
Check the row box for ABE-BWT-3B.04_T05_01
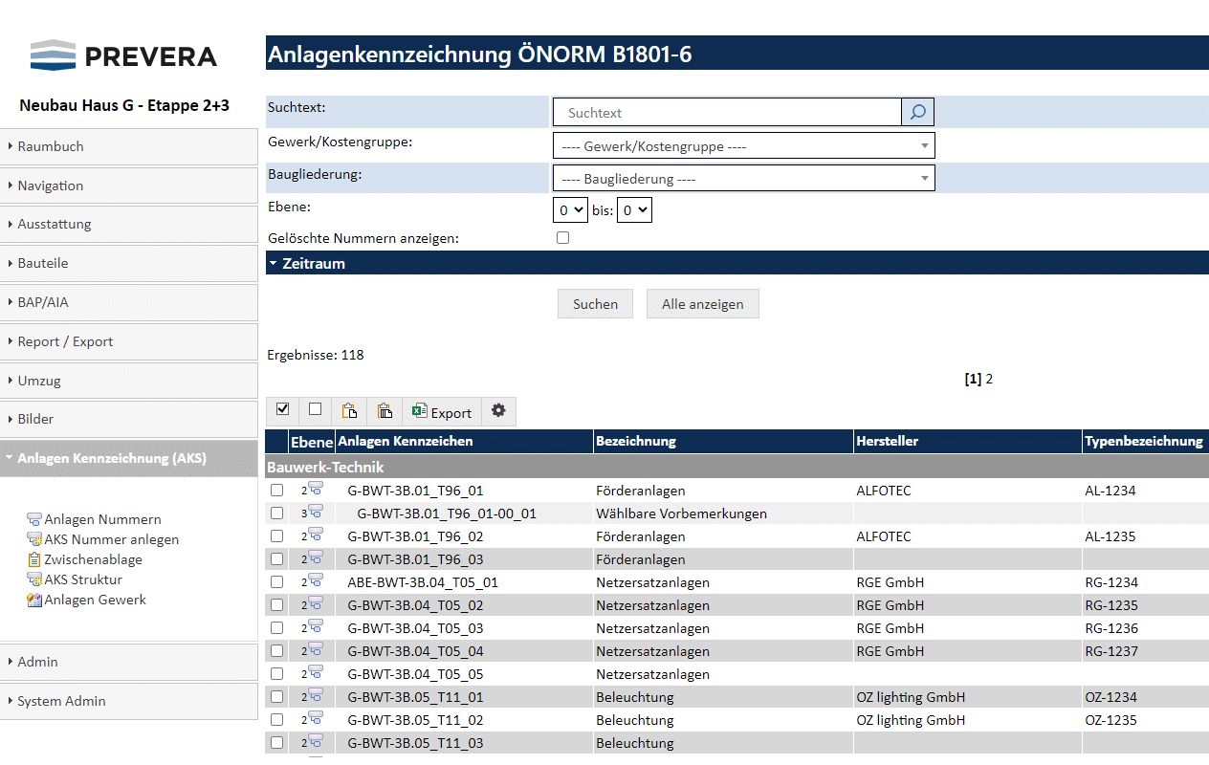(276, 581)
